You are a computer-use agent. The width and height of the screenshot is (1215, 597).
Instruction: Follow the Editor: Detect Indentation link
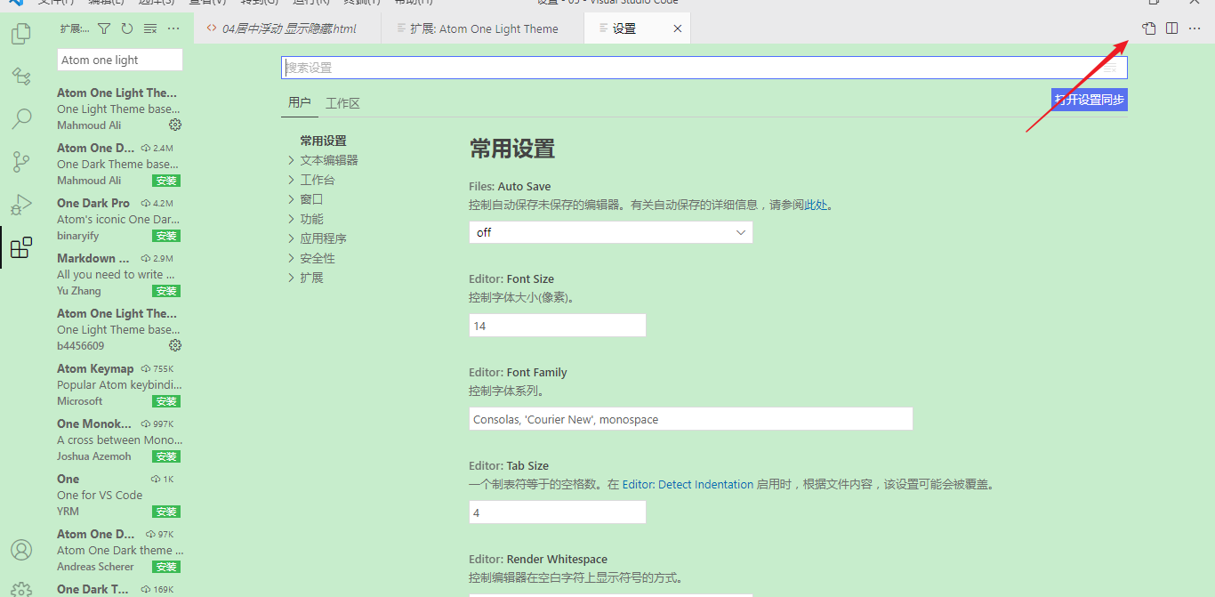coord(688,485)
